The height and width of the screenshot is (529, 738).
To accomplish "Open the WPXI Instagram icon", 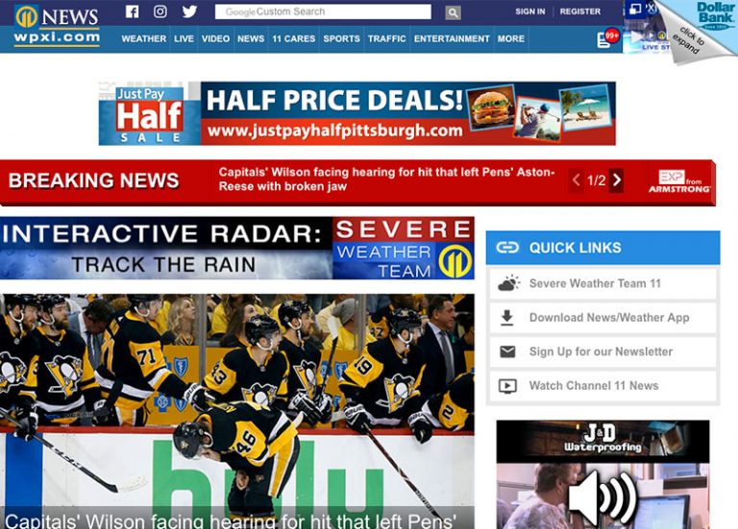I will coord(160,12).
